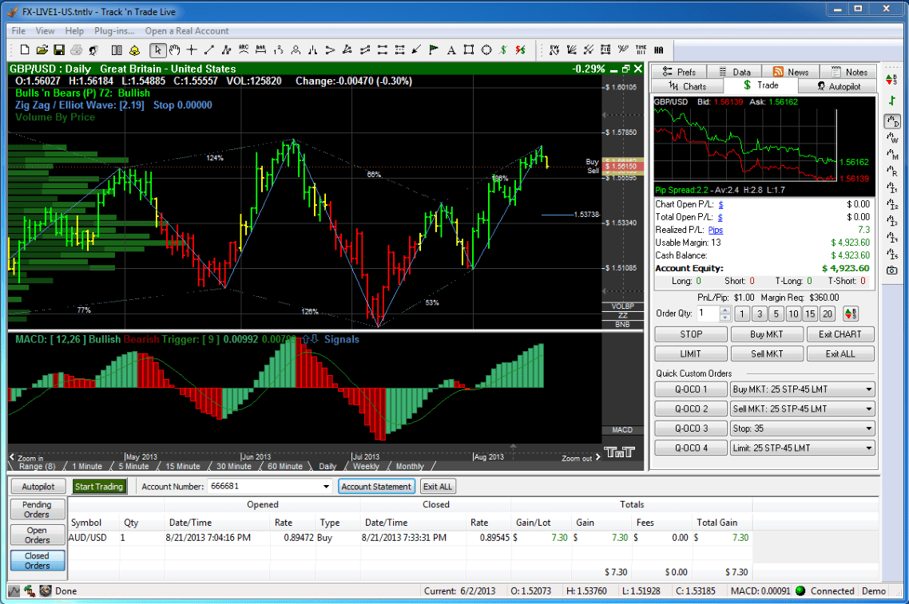
Task: Select the text annotation tool (A icon)
Action: click(x=451, y=49)
